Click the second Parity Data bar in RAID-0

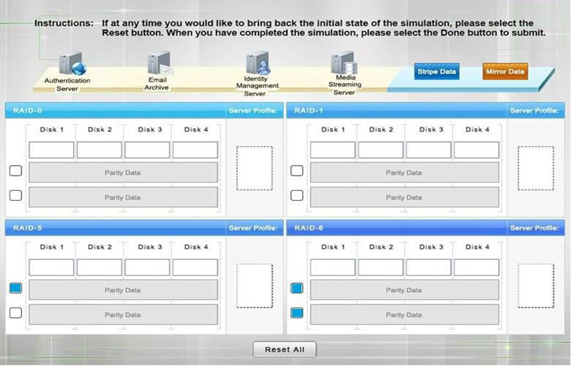pos(124,197)
